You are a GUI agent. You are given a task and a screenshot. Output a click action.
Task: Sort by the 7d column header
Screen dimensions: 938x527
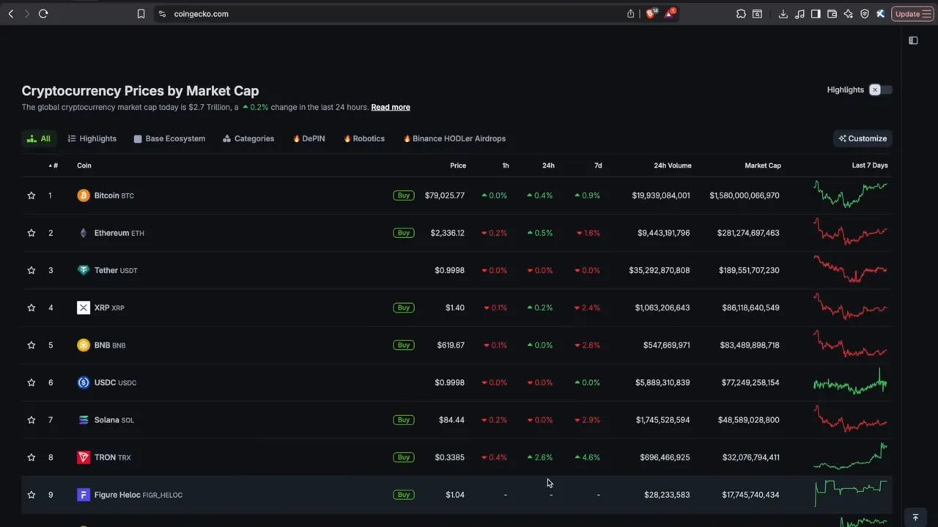[x=598, y=165]
